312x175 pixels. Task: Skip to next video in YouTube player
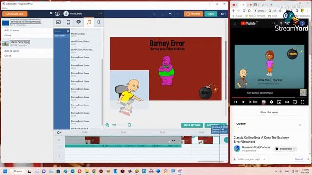click(x=250, y=102)
